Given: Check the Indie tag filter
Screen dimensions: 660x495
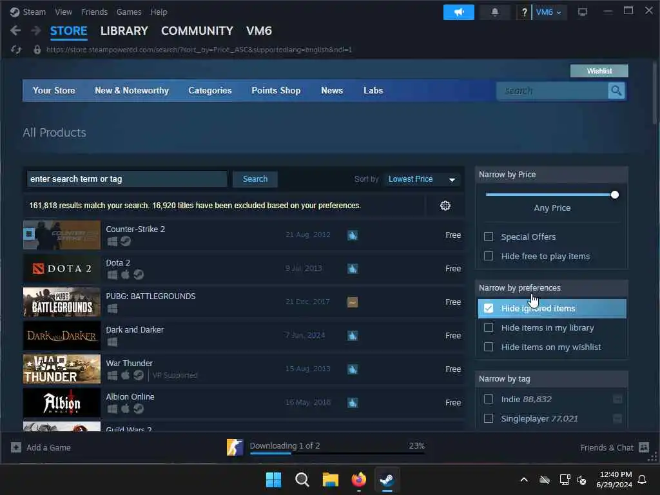Looking at the screenshot, I should tap(489, 399).
